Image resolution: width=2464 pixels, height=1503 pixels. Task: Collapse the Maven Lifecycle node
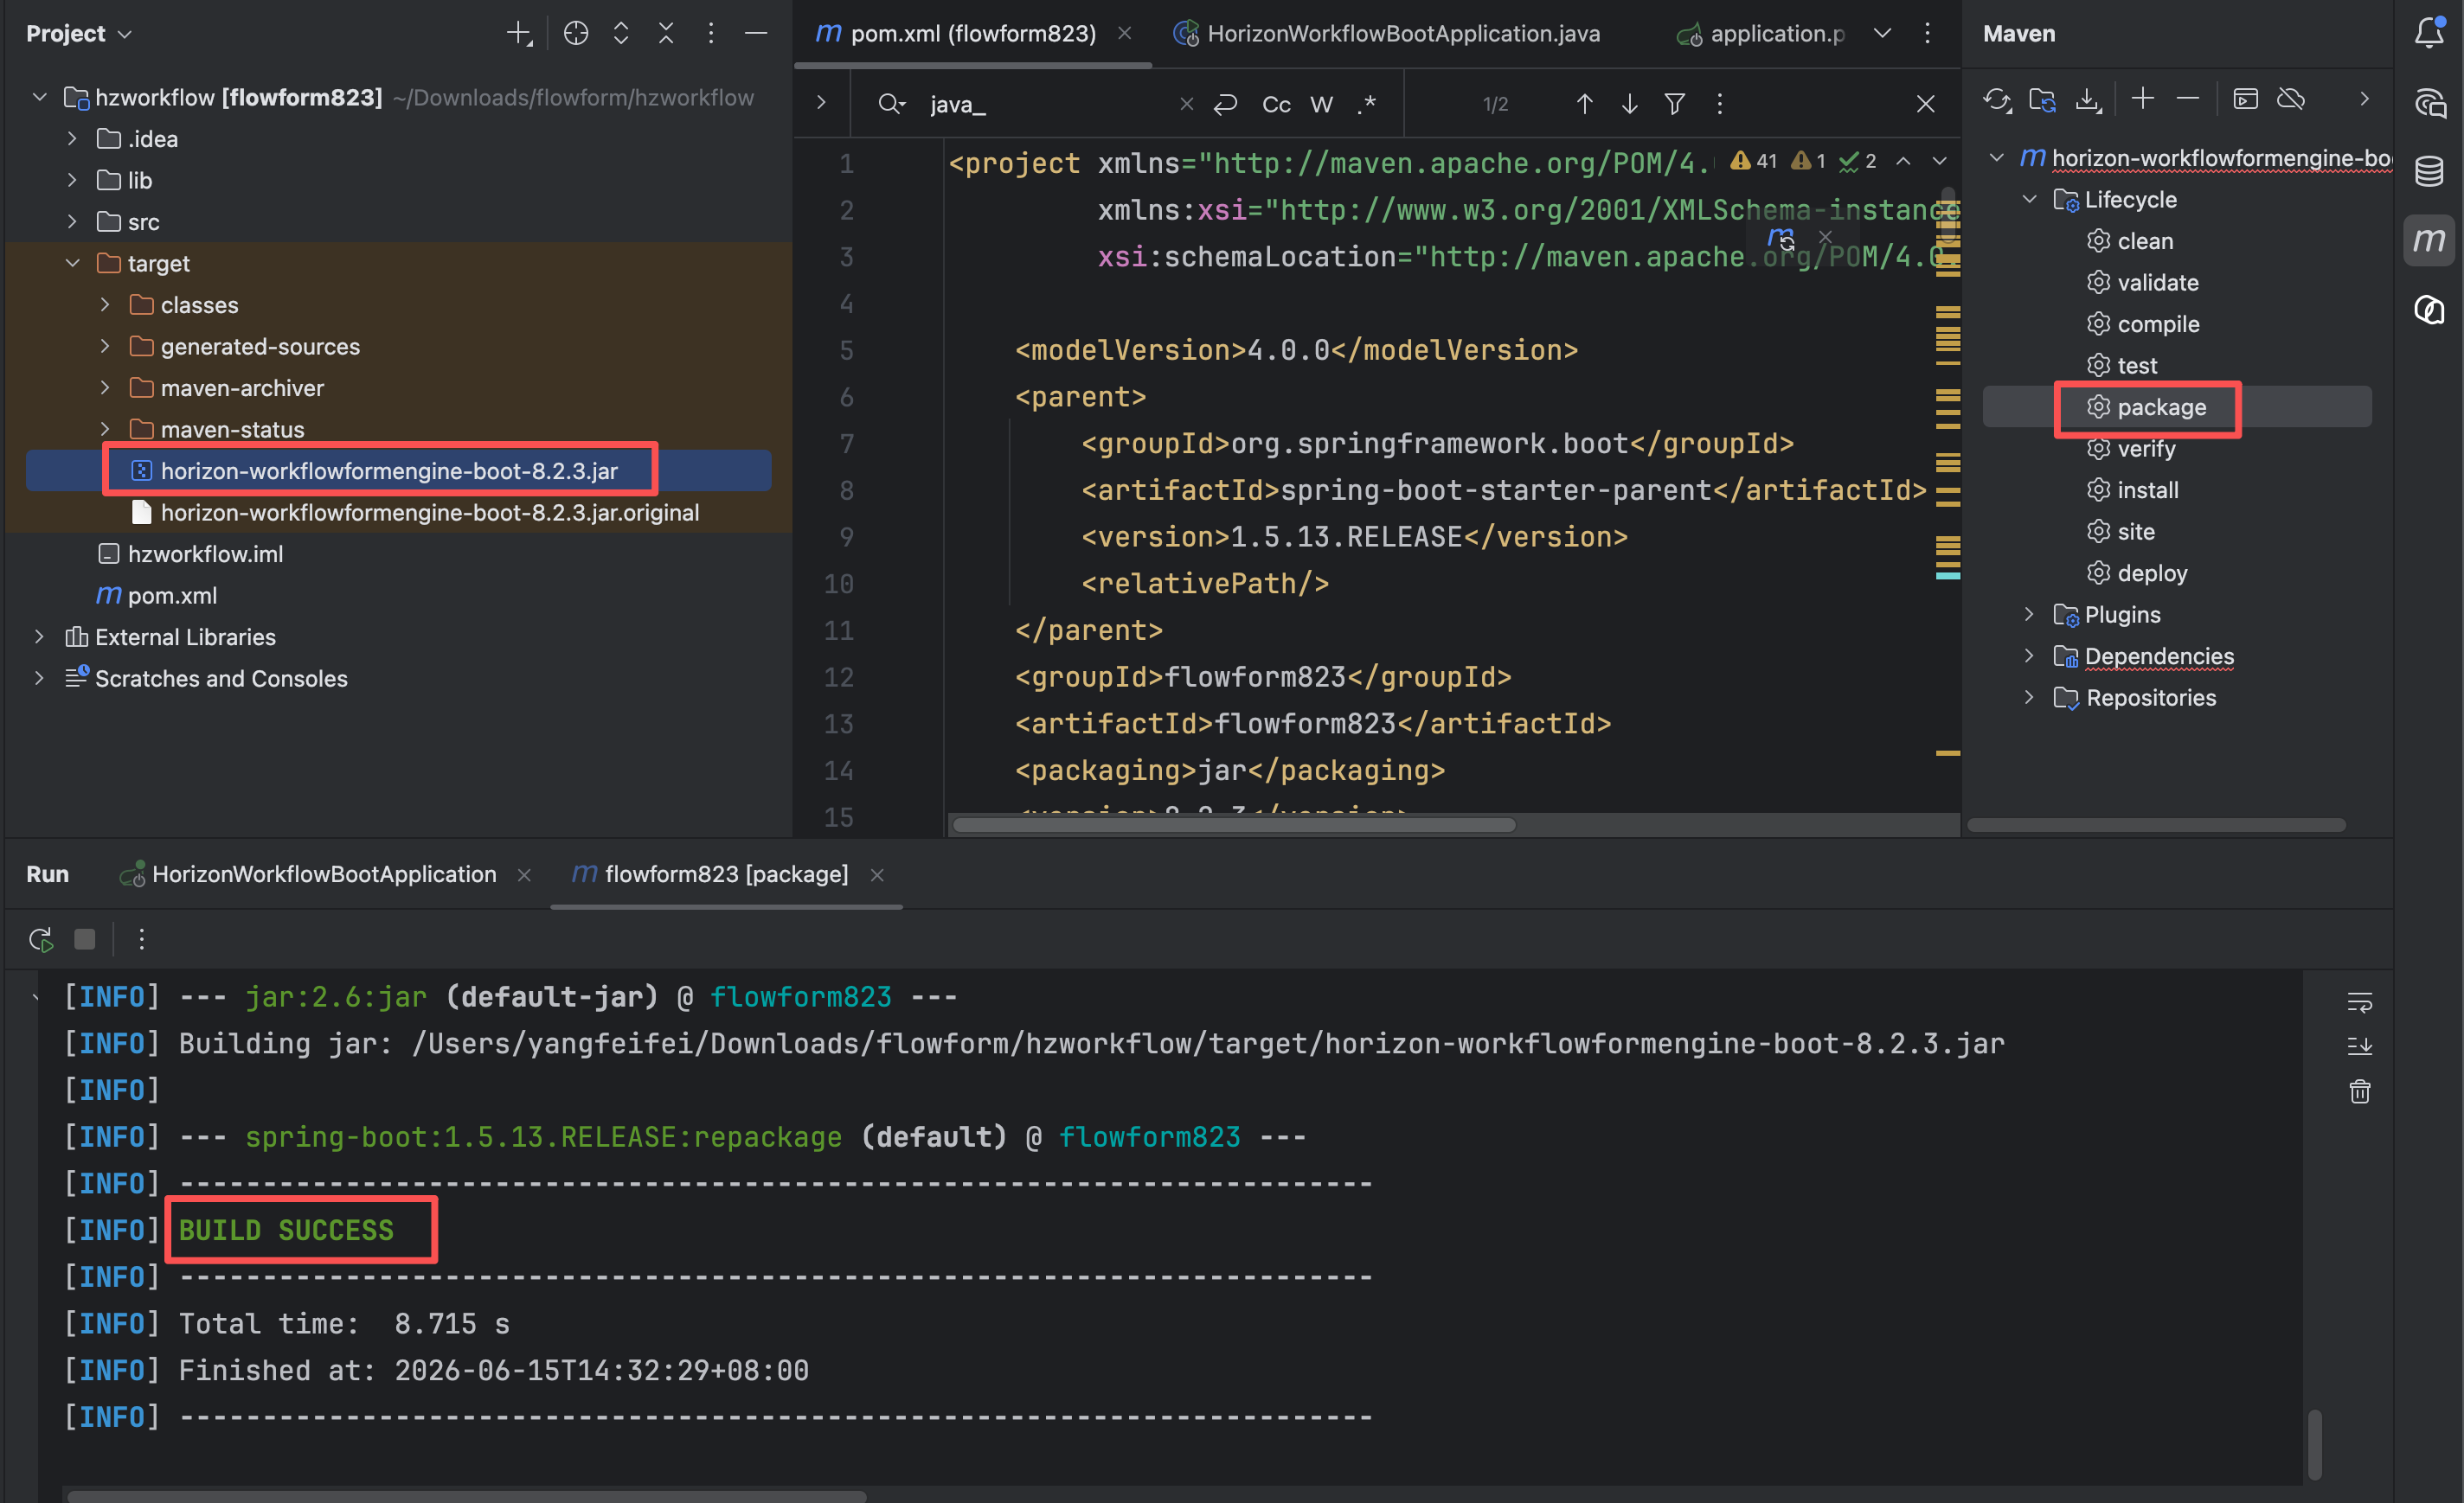[x=2029, y=200]
